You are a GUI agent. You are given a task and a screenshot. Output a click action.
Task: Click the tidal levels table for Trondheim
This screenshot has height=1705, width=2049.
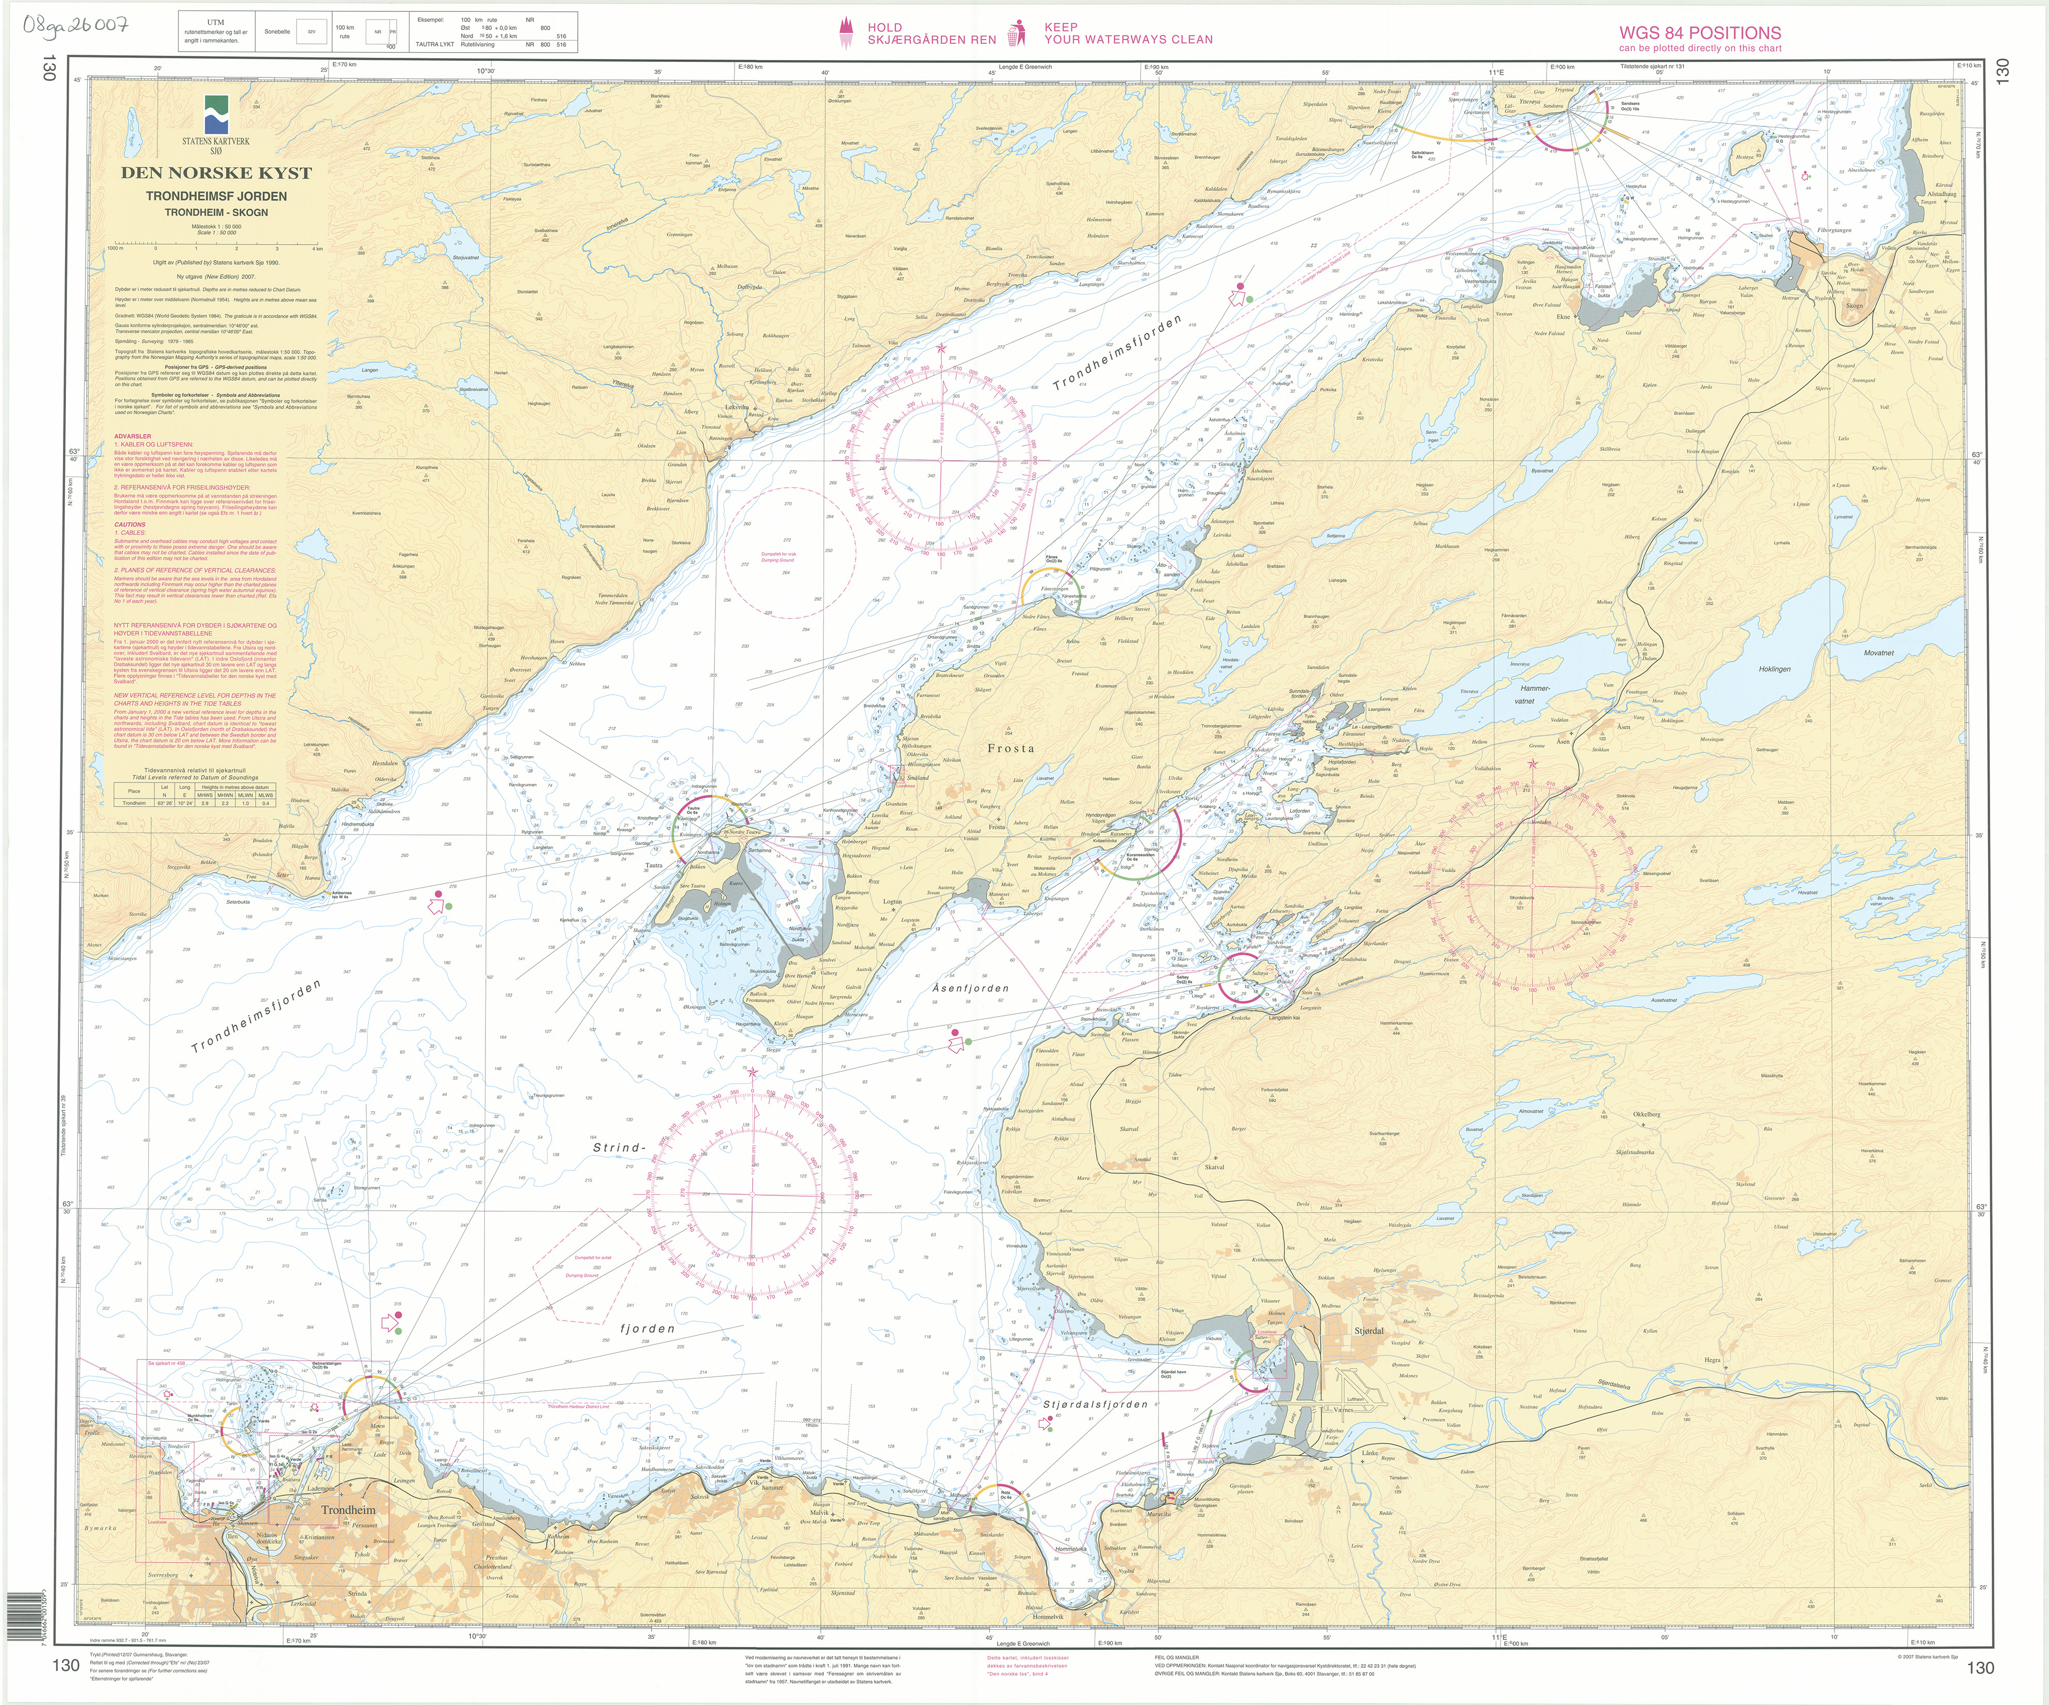click(x=195, y=794)
